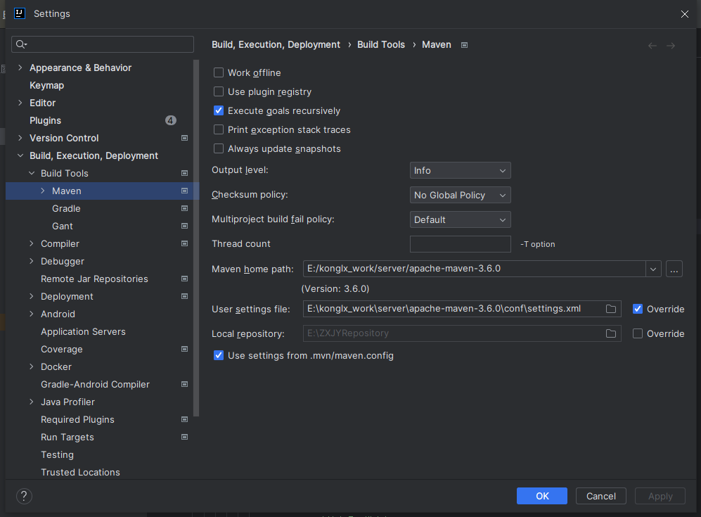This screenshot has height=517, width=701.
Task: Click the Thread count input field
Action: (x=460, y=244)
